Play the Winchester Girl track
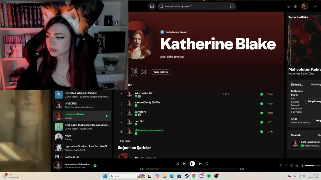 tap(122, 94)
